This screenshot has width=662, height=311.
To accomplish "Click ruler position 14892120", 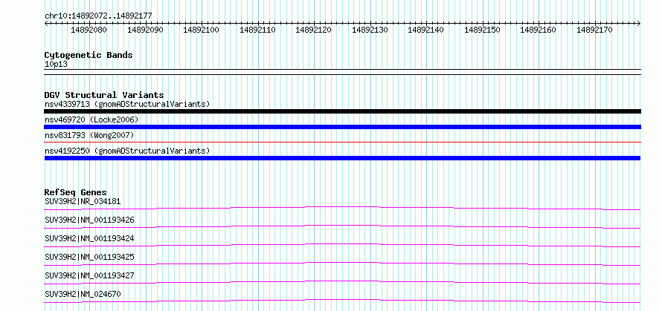I will pos(313,30).
